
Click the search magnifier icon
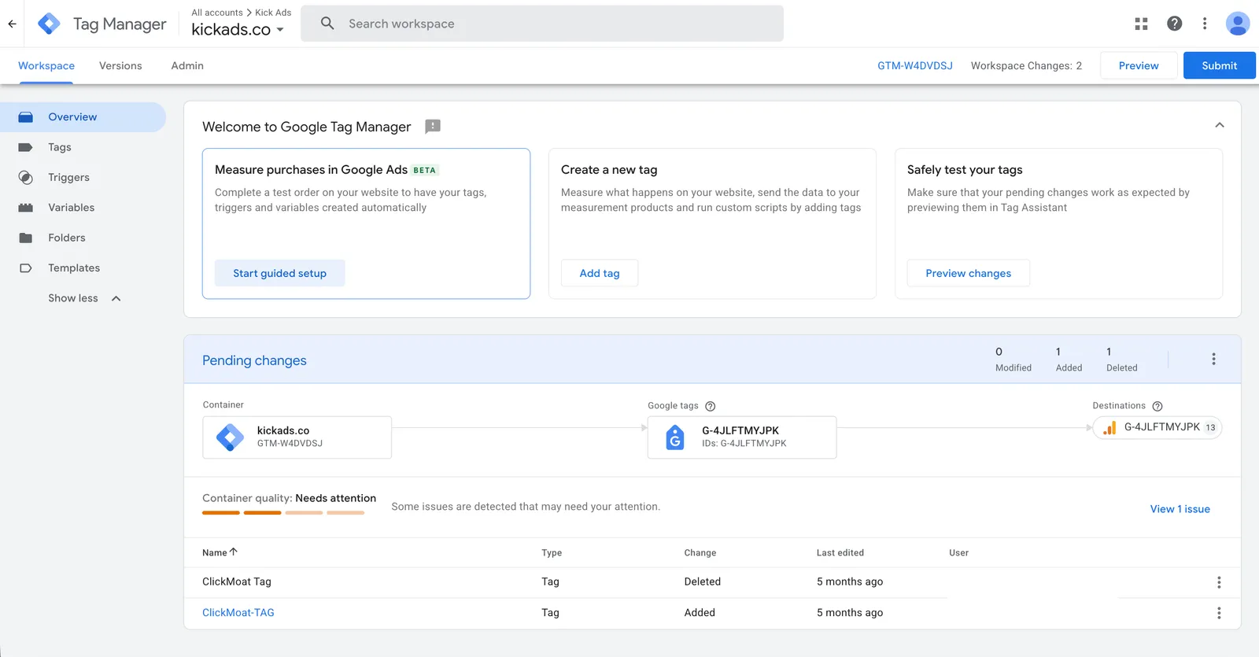327,24
